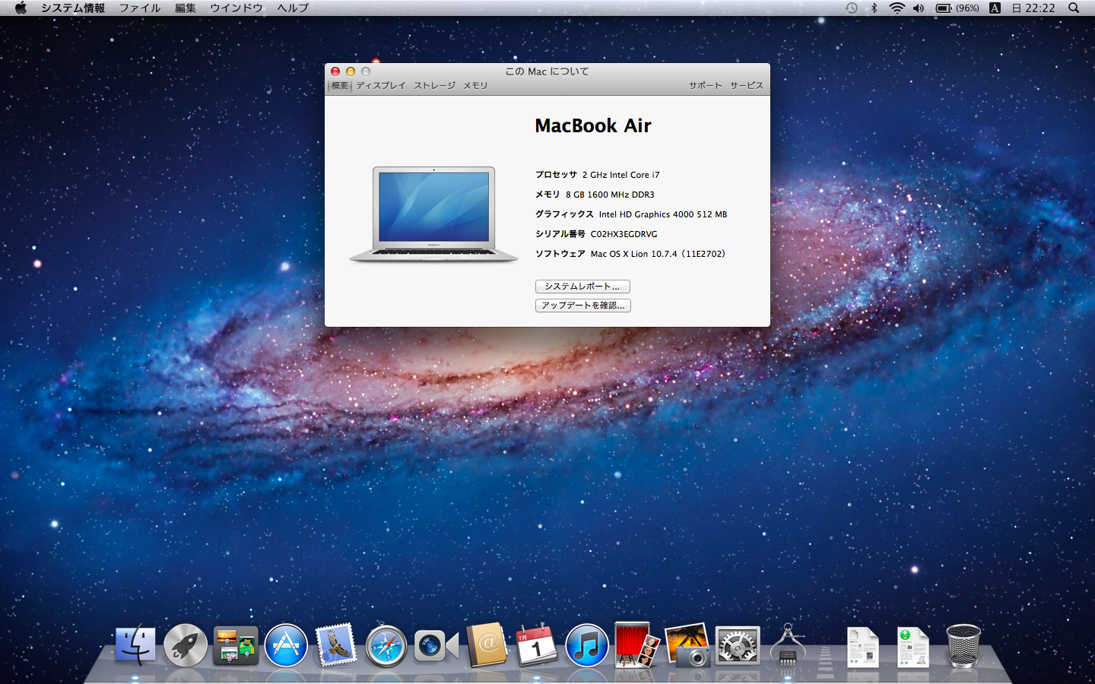This screenshot has width=1095, height=684.
Task: Start FaceTime from the Dock
Action: pyautogui.click(x=436, y=646)
